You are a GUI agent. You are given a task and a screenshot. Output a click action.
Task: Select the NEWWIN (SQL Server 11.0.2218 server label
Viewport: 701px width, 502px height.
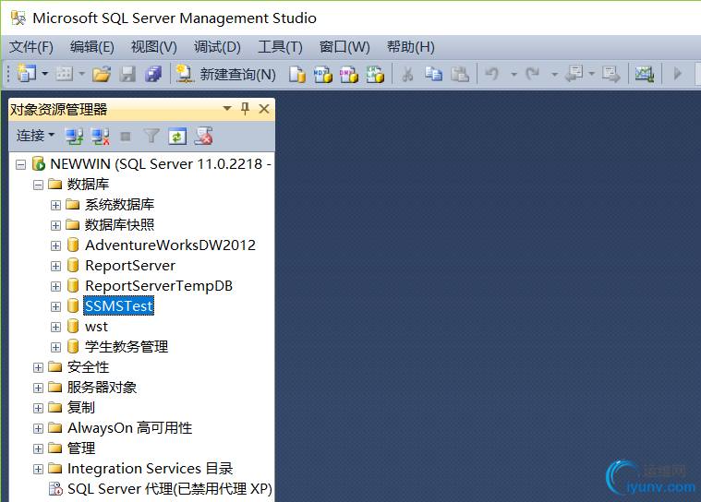coord(160,164)
